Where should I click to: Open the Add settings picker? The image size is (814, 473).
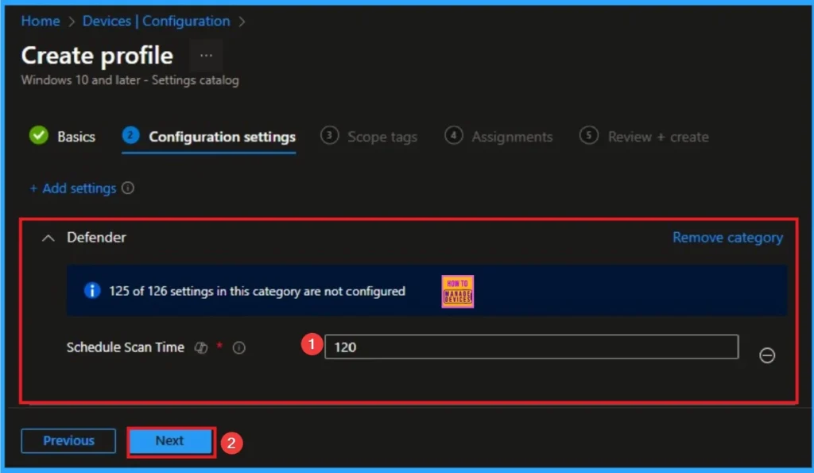(75, 188)
